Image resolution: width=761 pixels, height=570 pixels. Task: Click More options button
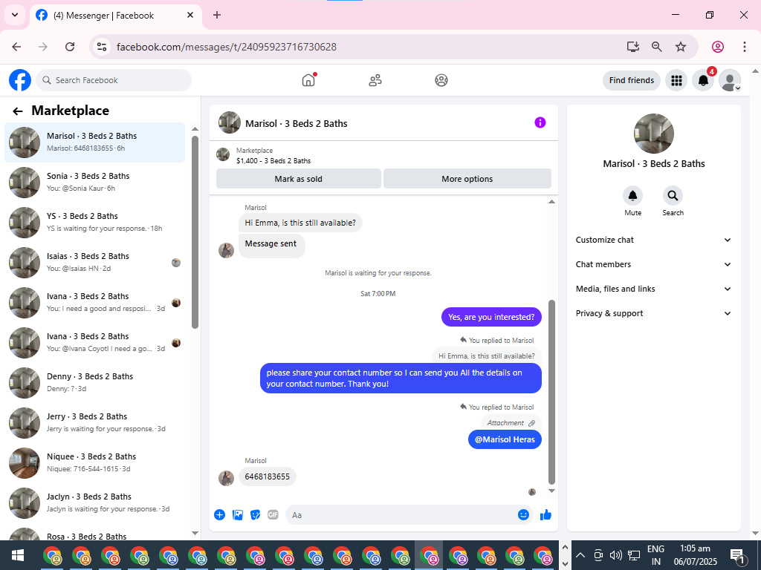(467, 179)
